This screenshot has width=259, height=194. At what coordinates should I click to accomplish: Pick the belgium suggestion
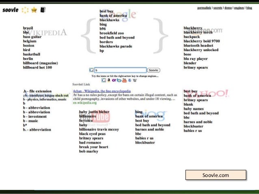pos(30,41)
